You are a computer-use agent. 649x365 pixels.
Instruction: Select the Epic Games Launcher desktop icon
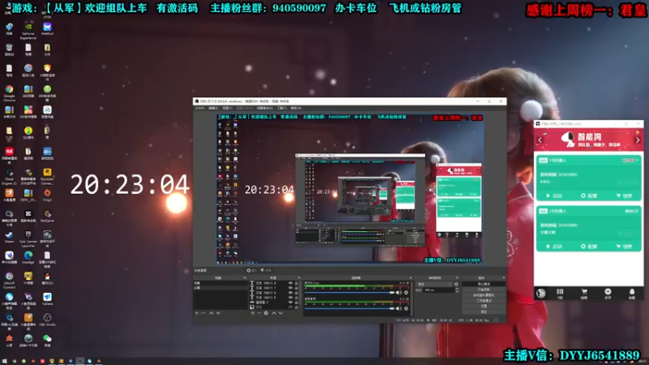pyautogui.click(x=28, y=238)
